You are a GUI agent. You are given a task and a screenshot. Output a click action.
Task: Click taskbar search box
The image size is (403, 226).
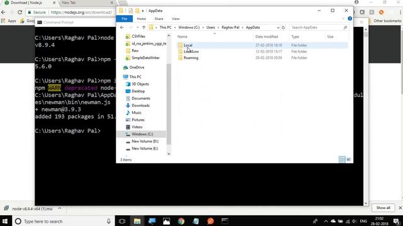pyautogui.click(x=63, y=221)
